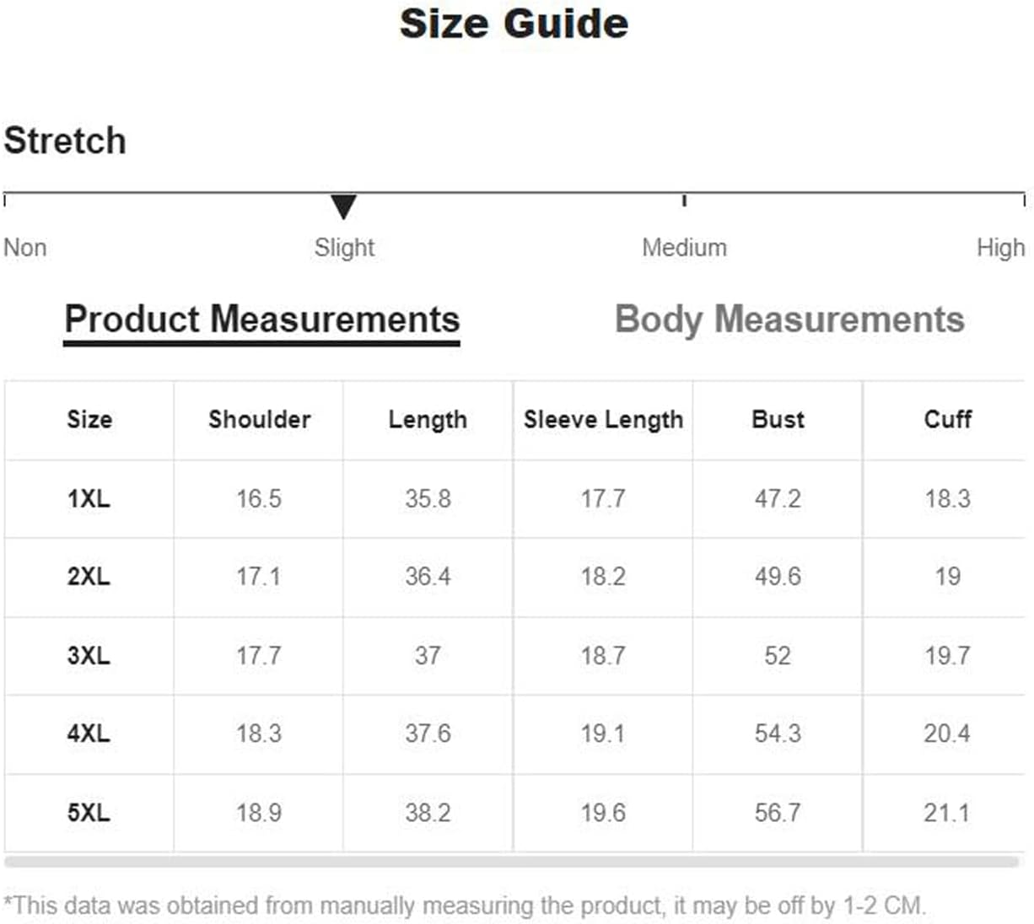This screenshot has height=924, width=1034.
Task: Click the horizontal scrollbar below the table
Action: click(512, 862)
